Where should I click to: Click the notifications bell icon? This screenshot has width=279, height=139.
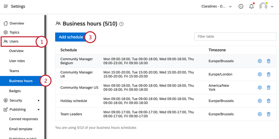[x=251, y=7]
